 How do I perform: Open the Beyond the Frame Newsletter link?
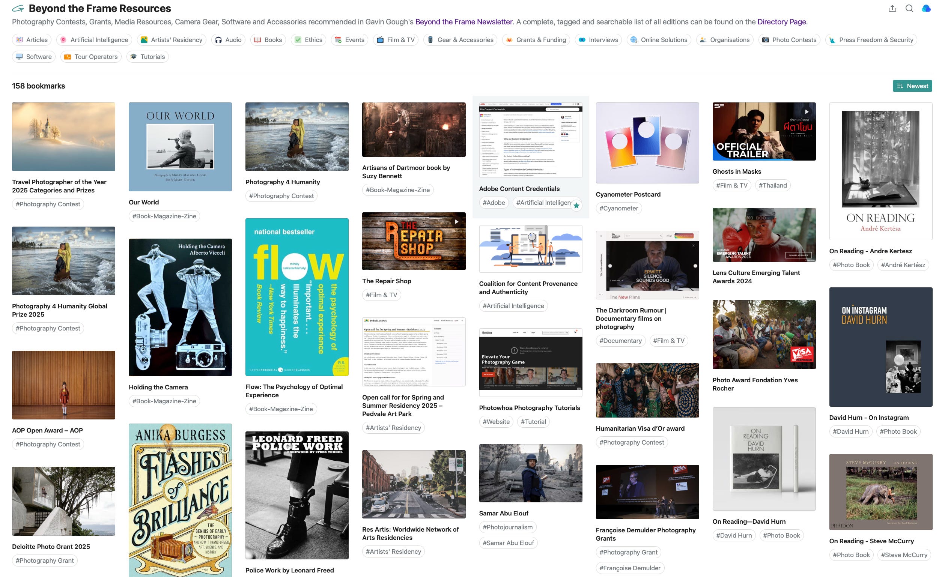point(464,22)
